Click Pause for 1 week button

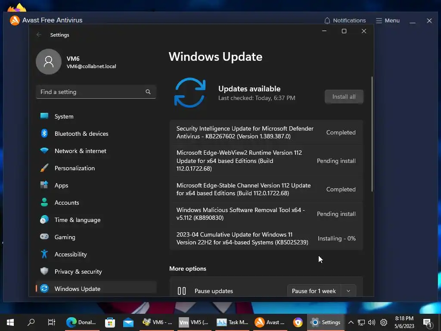click(314, 291)
